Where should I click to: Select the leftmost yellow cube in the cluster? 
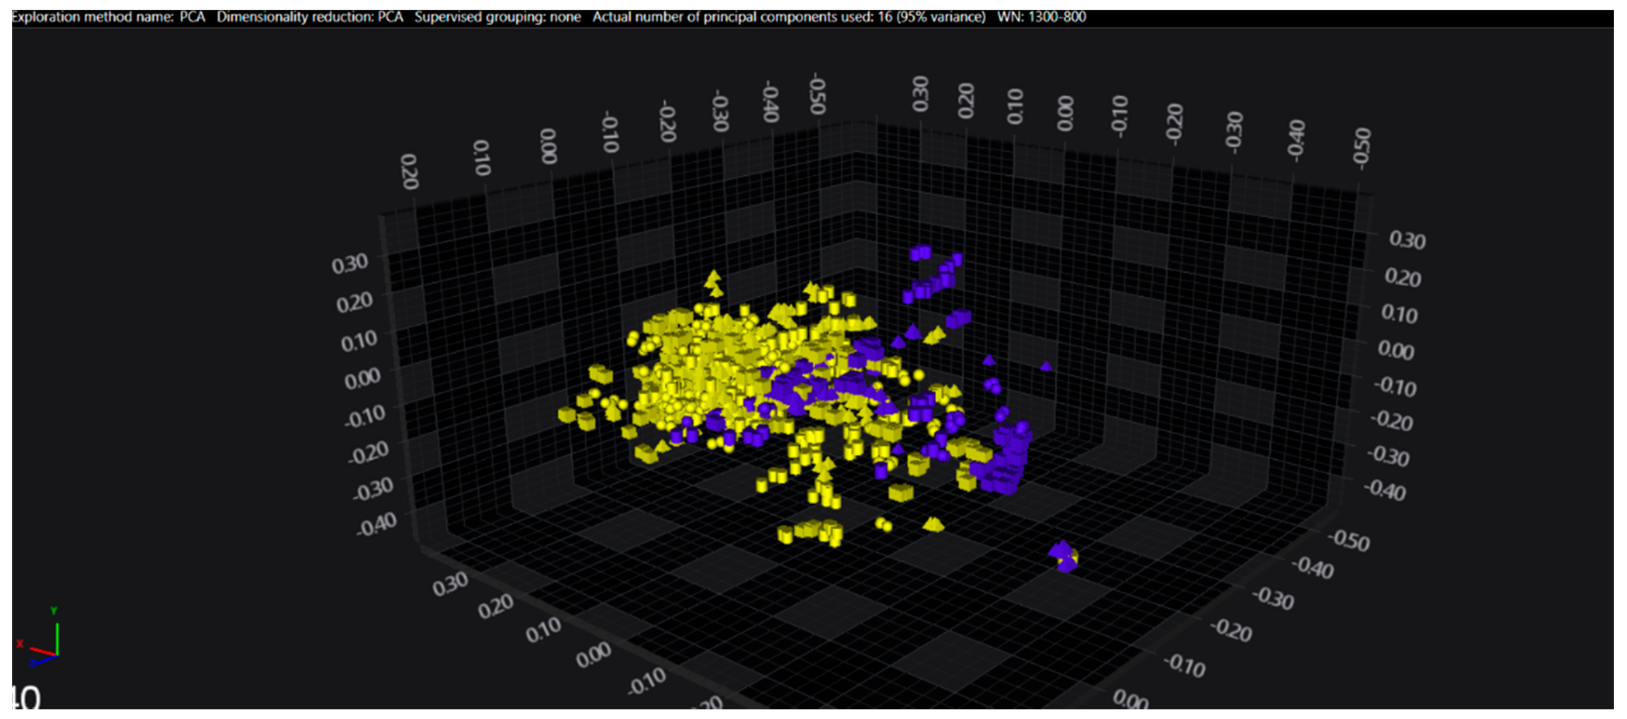(567, 415)
